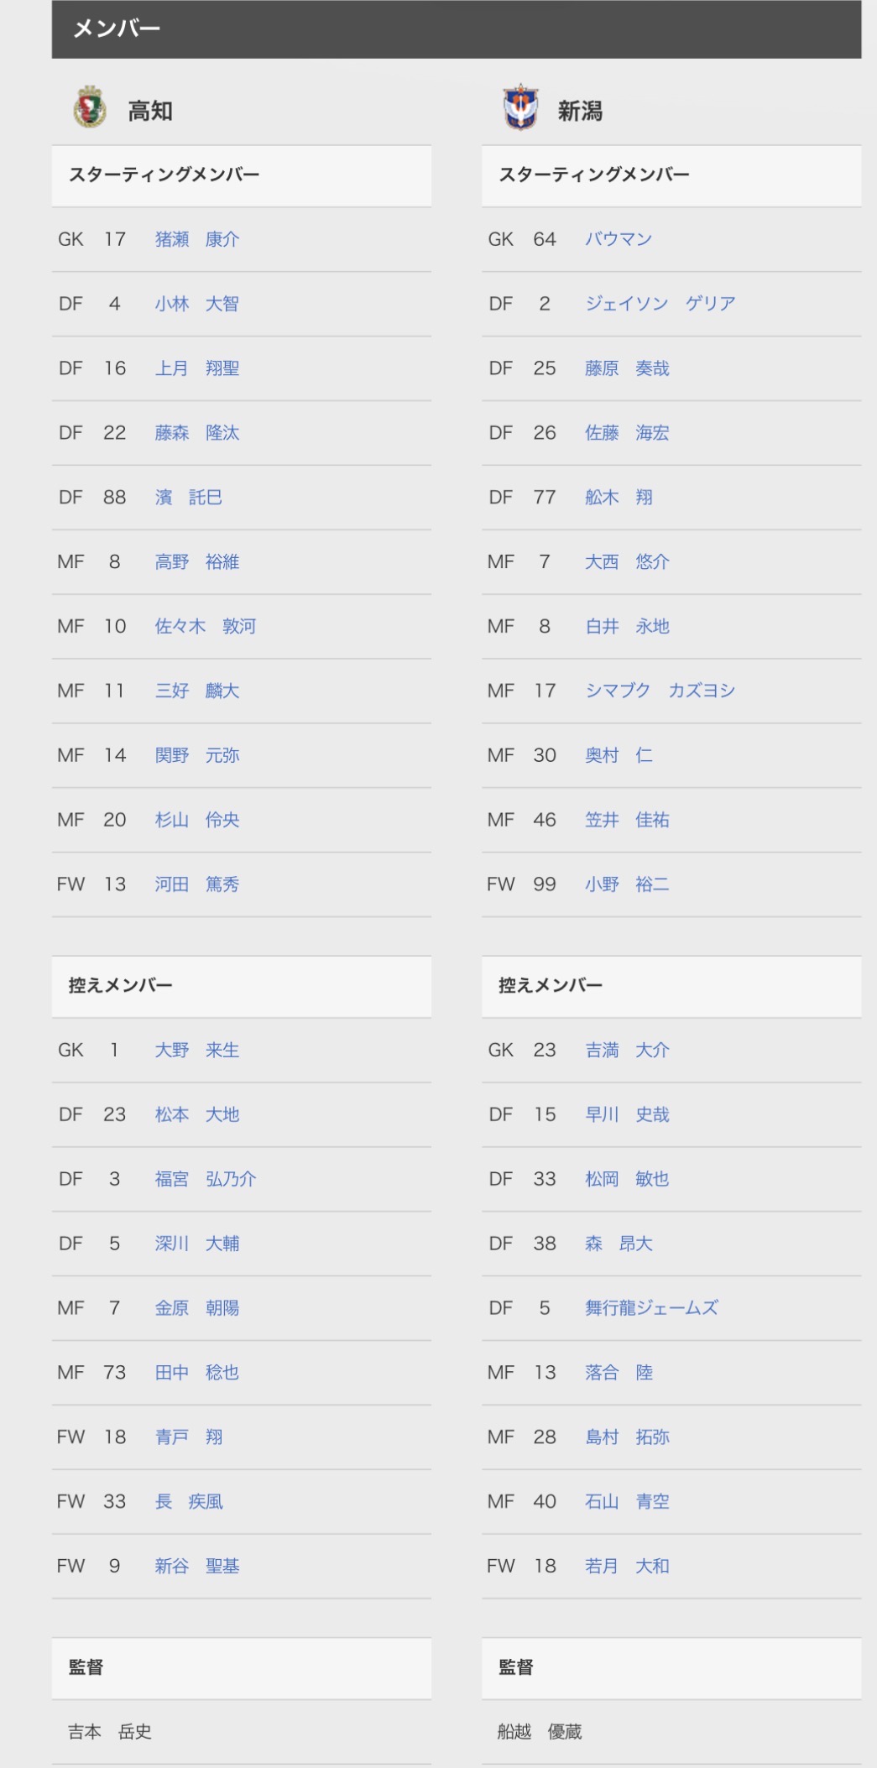Image resolution: width=877 pixels, height=1768 pixels.
Task: Select 吉満 大介 substitute goalkeeper link
Action: click(627, 1050)
